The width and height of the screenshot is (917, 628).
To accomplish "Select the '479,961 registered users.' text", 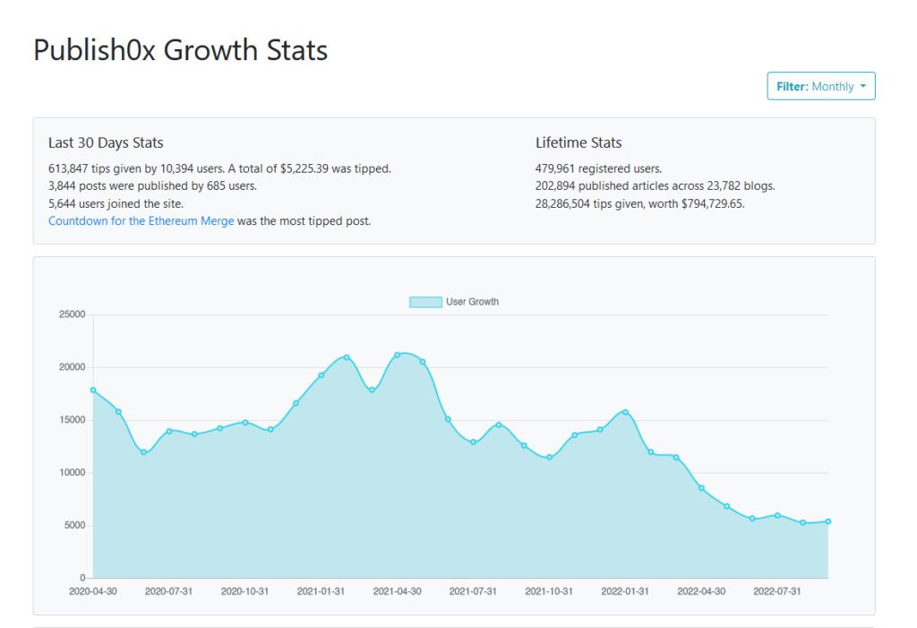I will (x=598, y=168).
